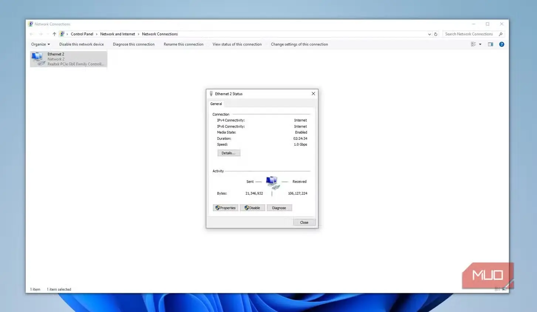
Task: Click the Disable button in the dialog
Action: pyautogui.click(x=252, y=208)
